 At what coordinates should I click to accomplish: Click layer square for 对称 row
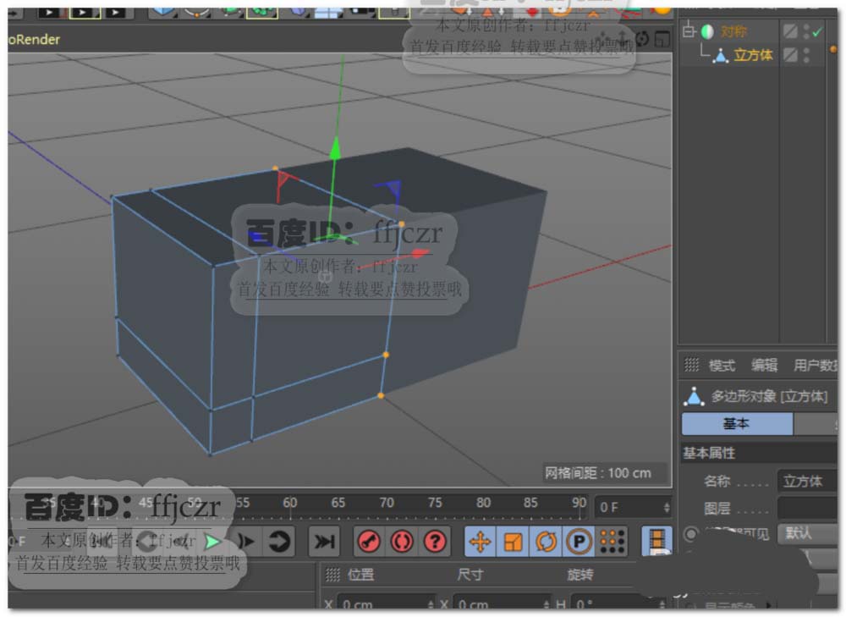pyautogui.click(x=790, y=31)
